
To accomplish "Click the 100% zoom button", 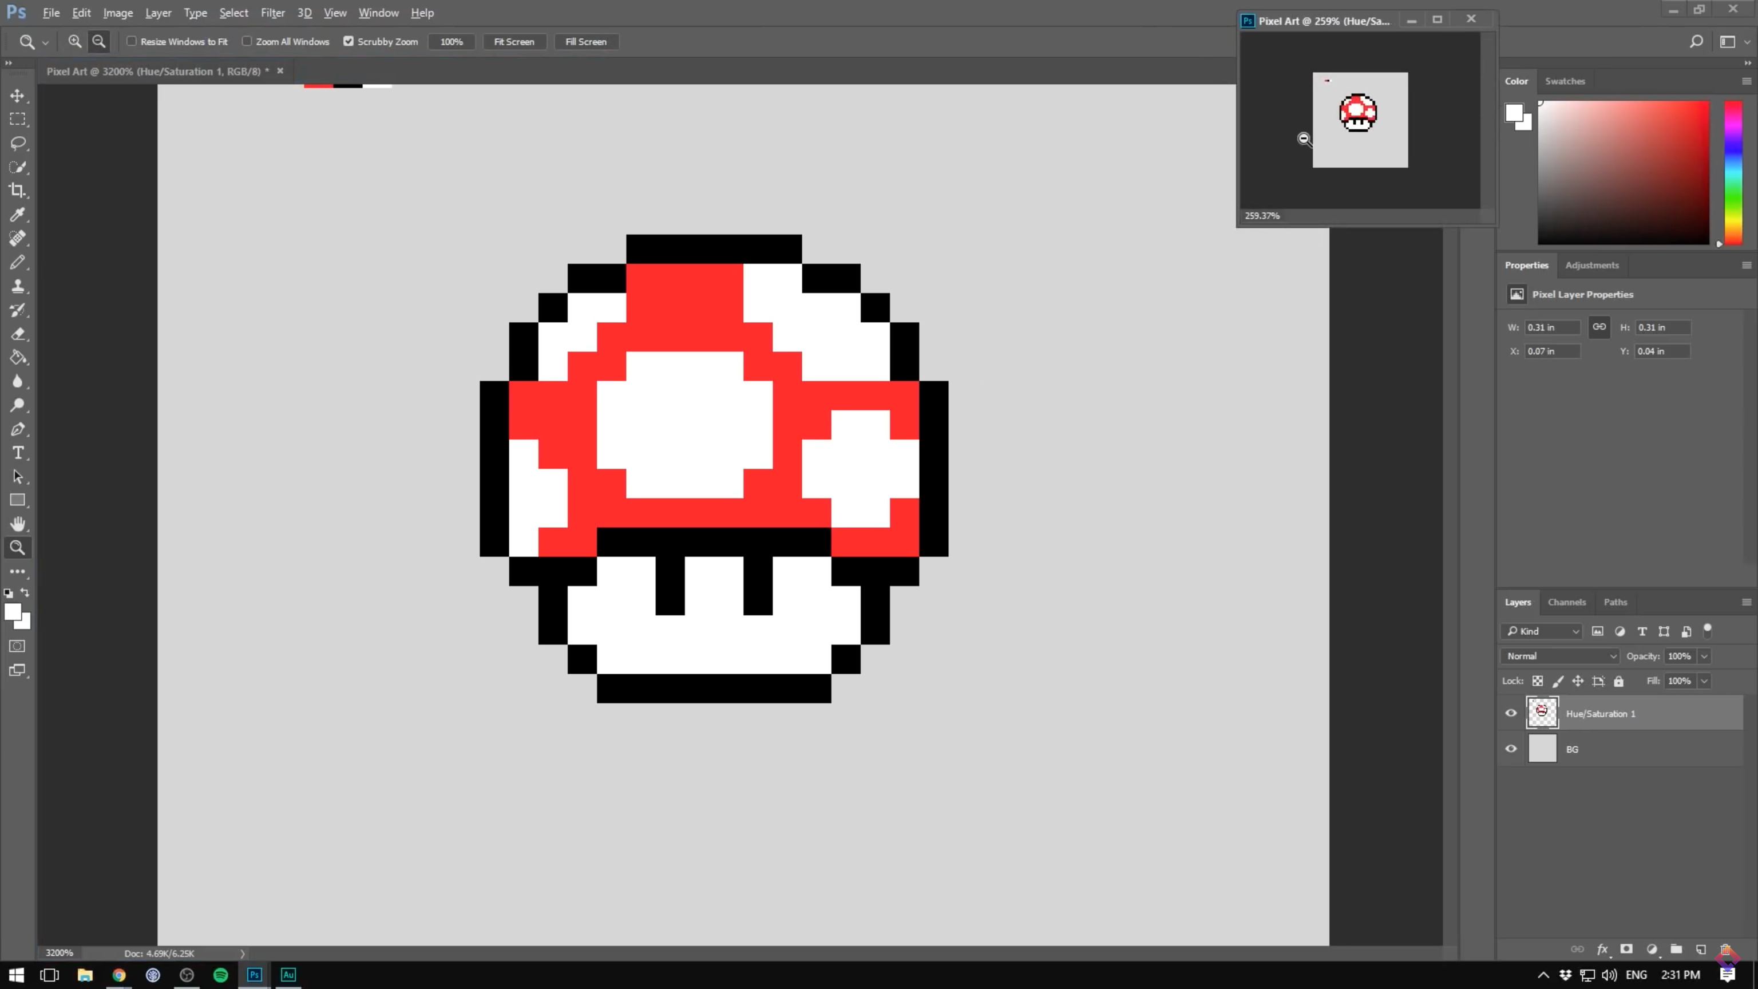I will tap(451, 42).
